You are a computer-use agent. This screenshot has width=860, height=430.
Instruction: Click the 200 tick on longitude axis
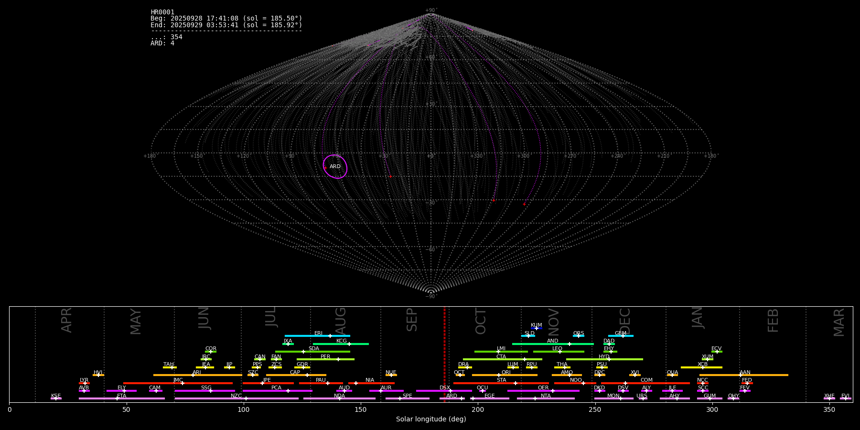click(478, 409)
